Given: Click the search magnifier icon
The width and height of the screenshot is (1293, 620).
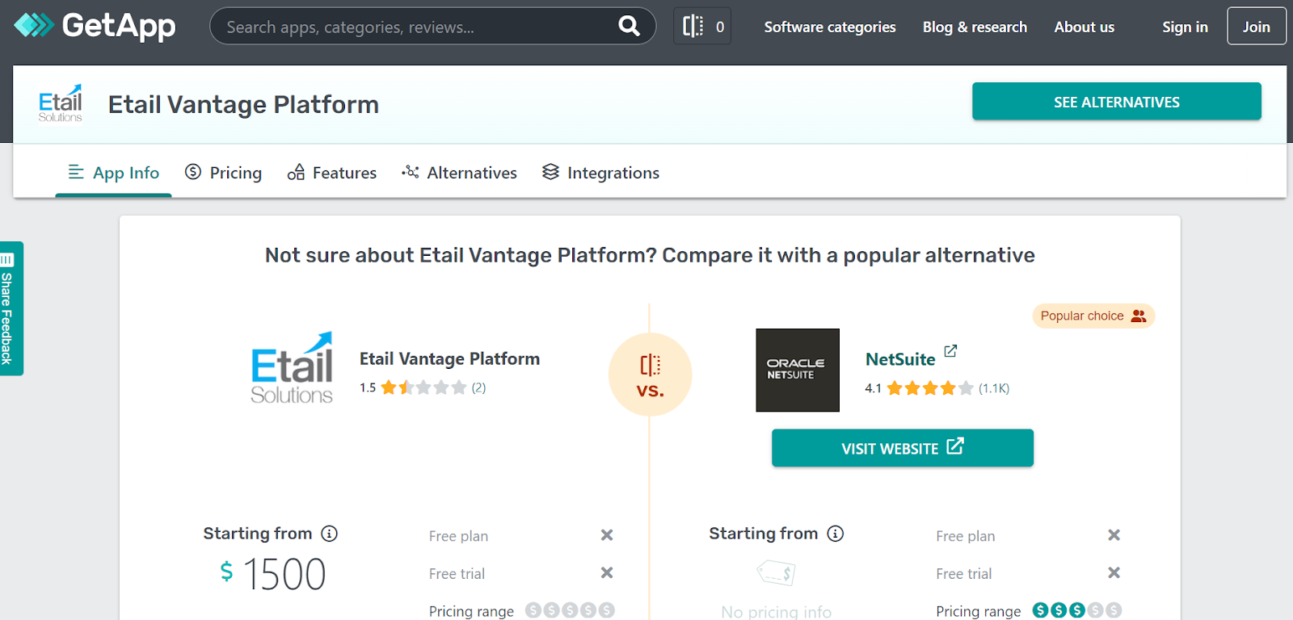Looking at the screenshot, I should (x=629, y=27).
